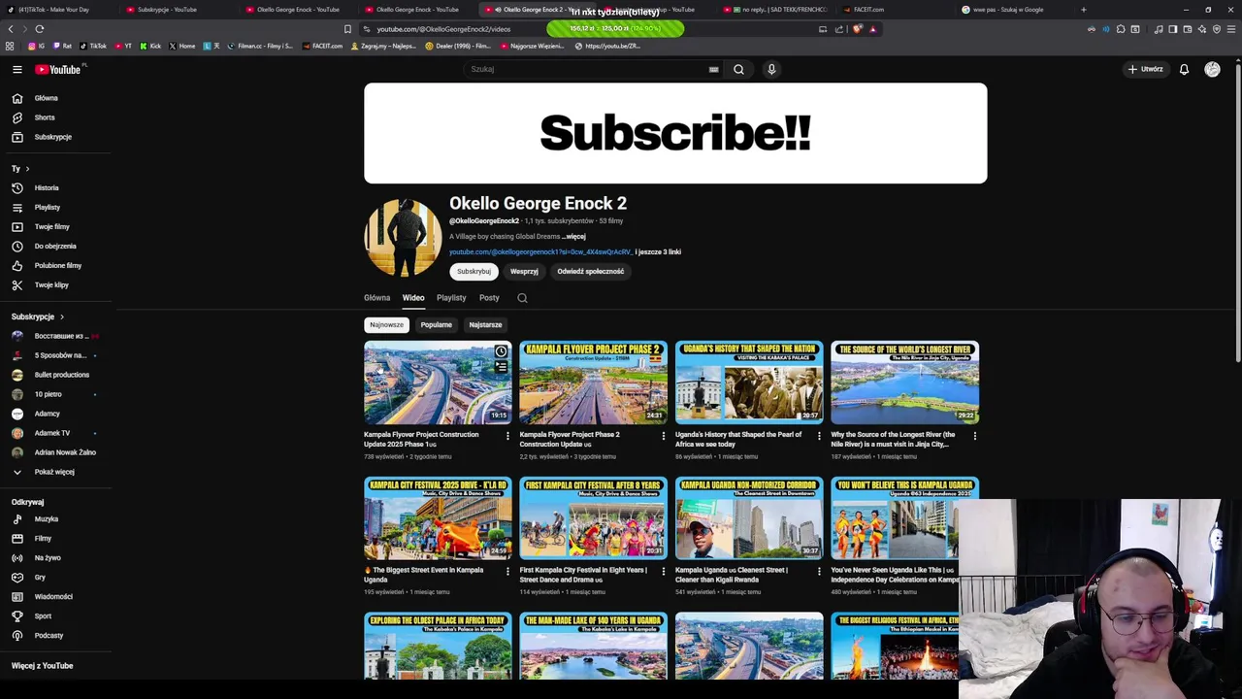The width and height of the screenshot is (1242, 699).
Task: Expand channel description with ...więcej
Action: coord(573,236)
